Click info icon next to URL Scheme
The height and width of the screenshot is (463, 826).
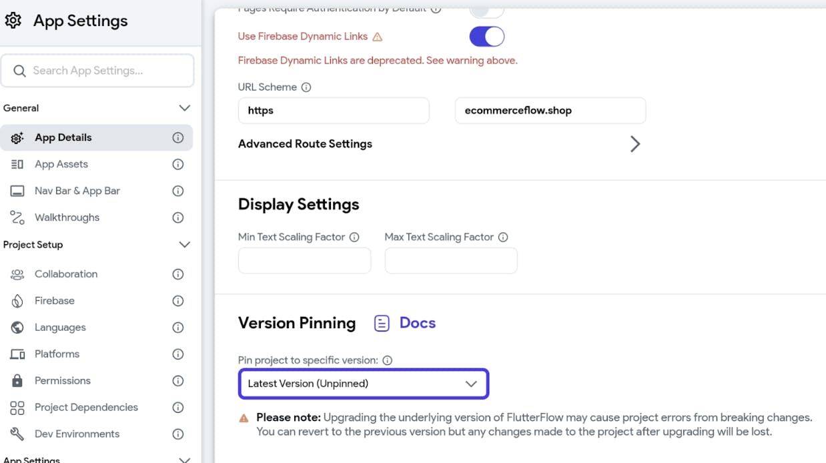pyautogui.click(x=306, y=87)
